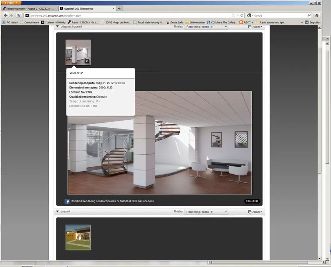This screenshot has width=331, height=267.
Task: Click the Dimensione file 3 MB text
Action: pyautogui.click(x=83, y=106)
